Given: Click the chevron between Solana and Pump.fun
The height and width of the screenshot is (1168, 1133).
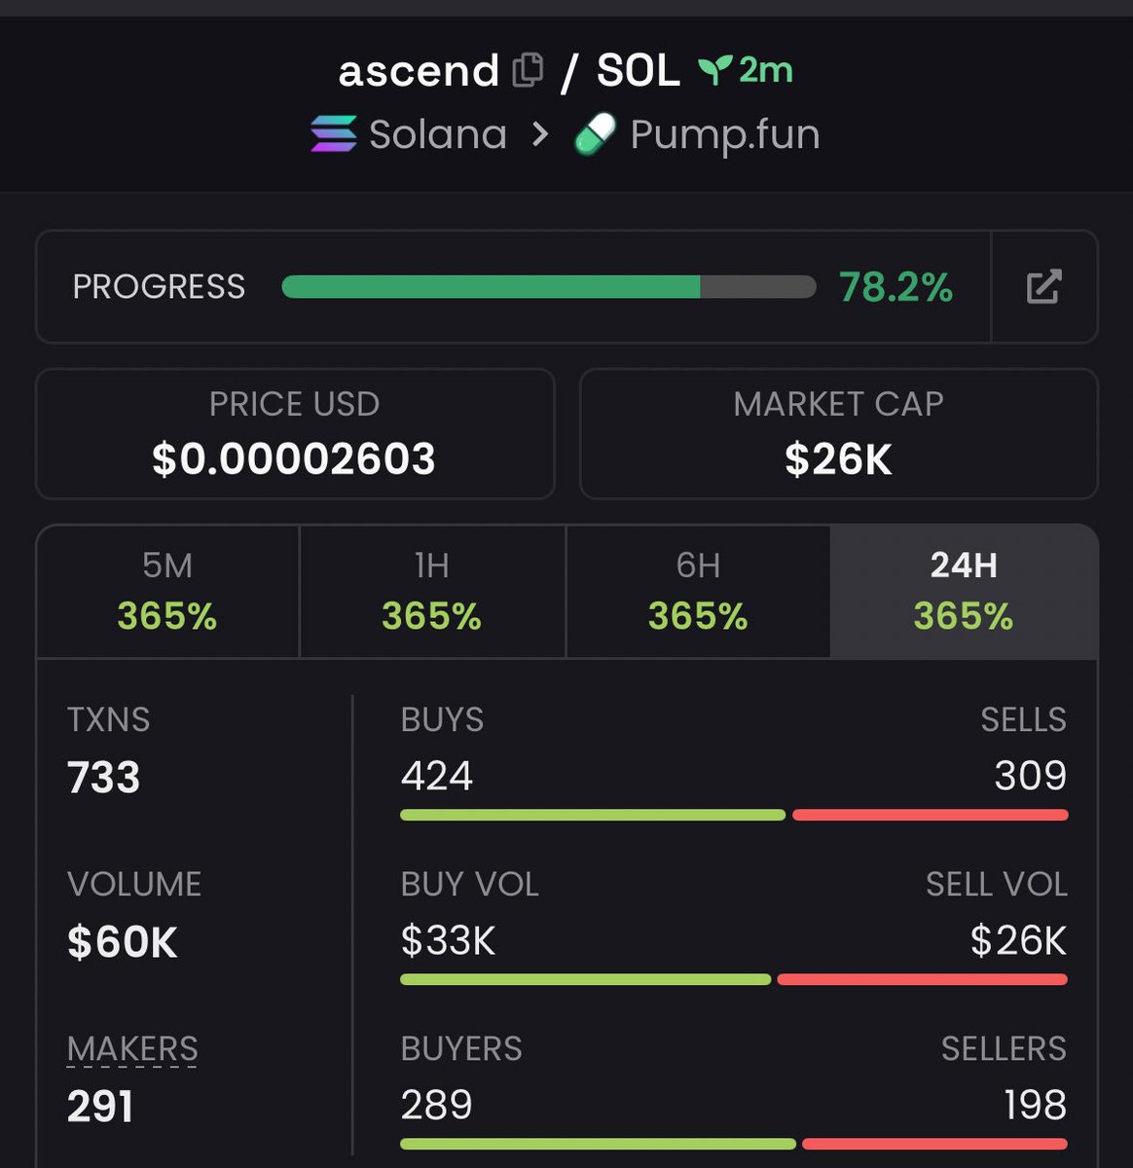Looking at the screenshot, I should click(x=540, y=134).
